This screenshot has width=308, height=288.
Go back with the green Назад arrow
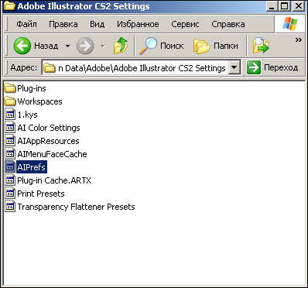(22, 46)
